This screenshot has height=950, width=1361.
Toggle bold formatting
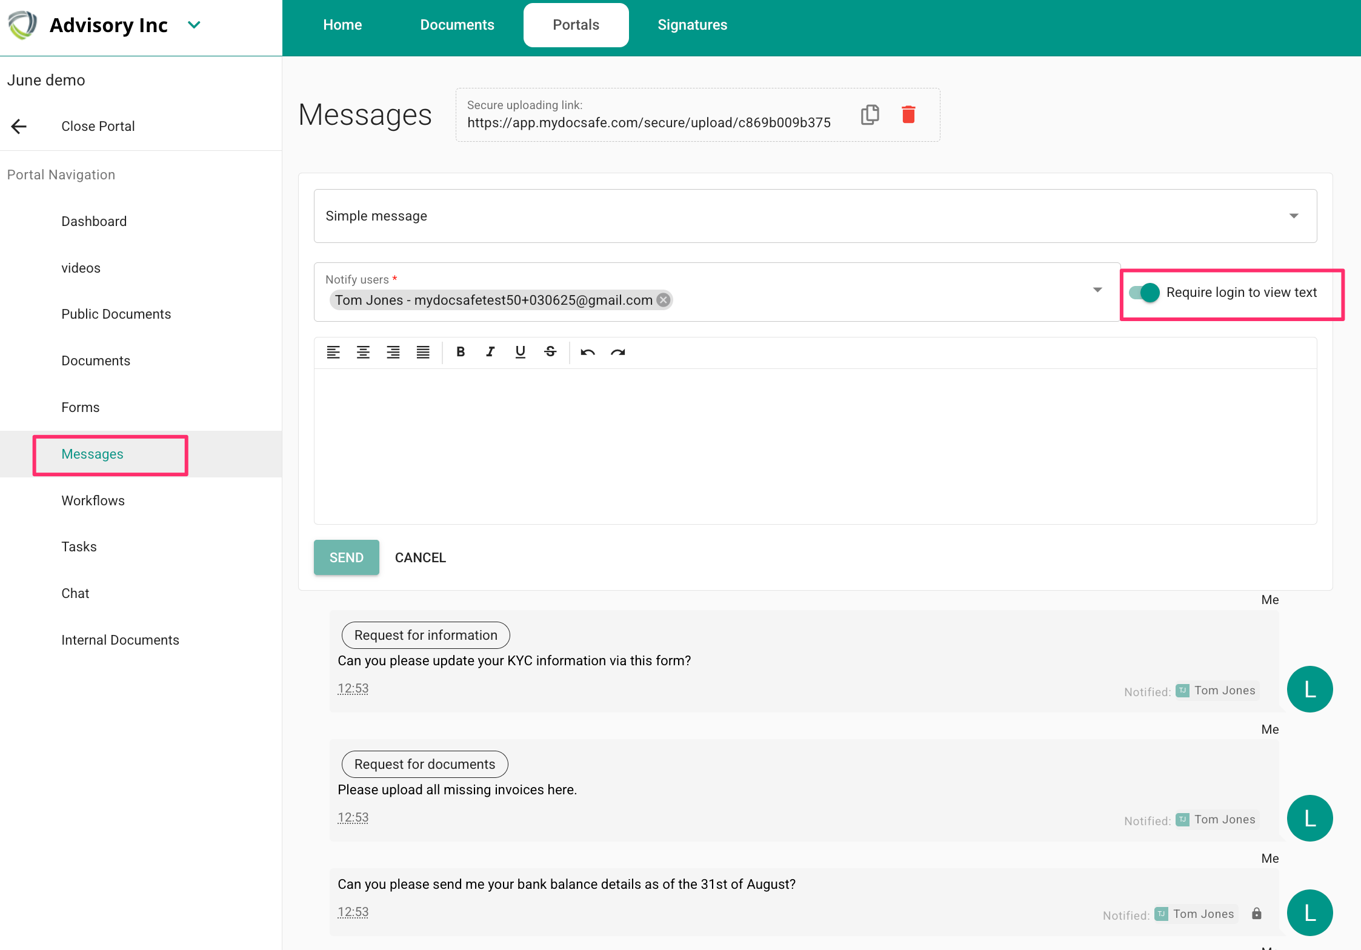click(461, 352)
